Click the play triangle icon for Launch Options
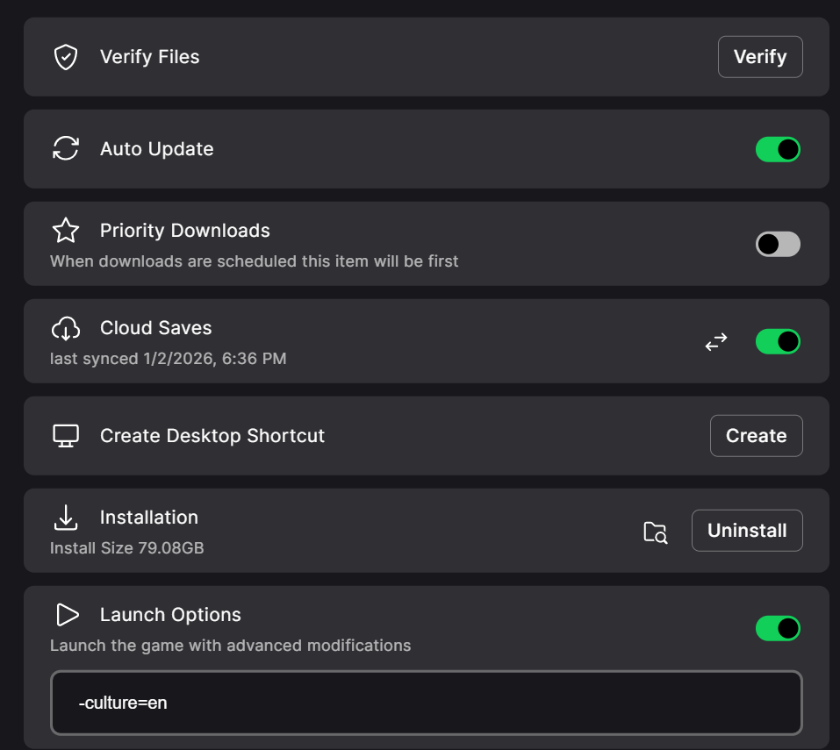Image resolution: width=840 pixels, height=750 pixels. click(66, 615)
